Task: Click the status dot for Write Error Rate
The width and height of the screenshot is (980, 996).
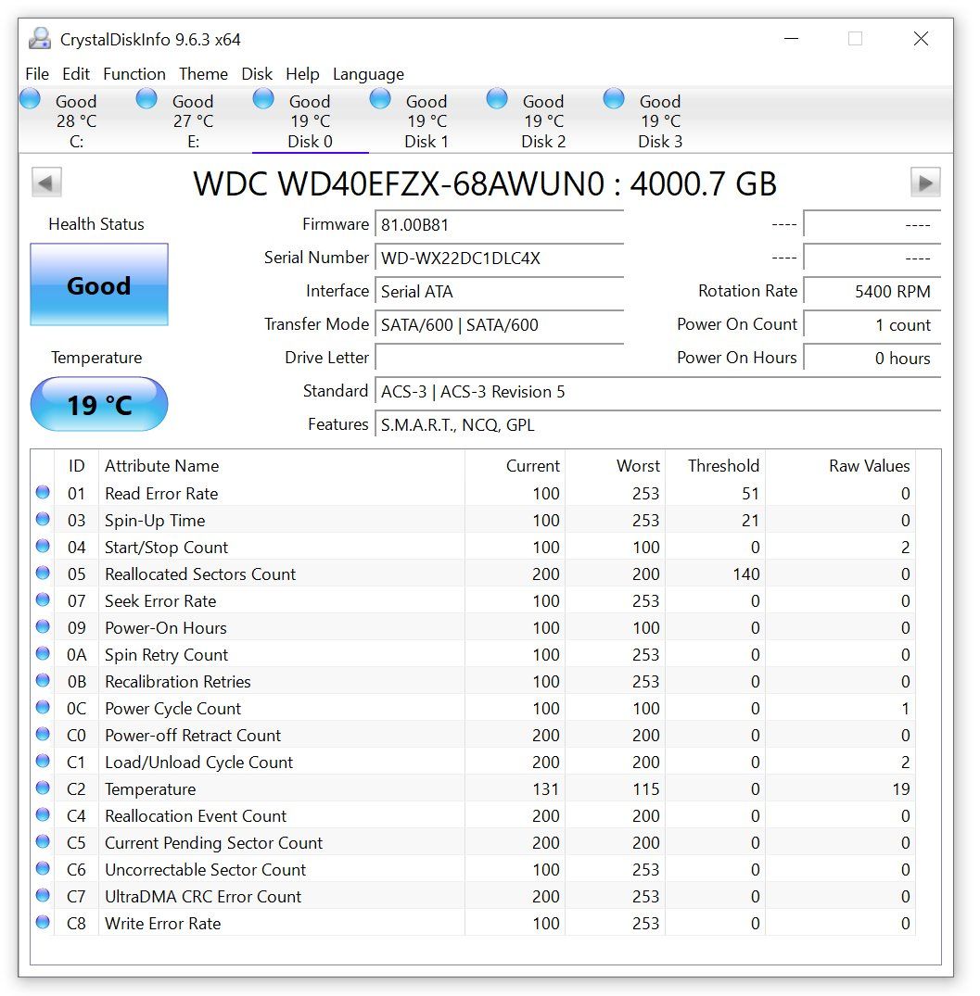Action: pyautogui.click(x=43, y=922)
